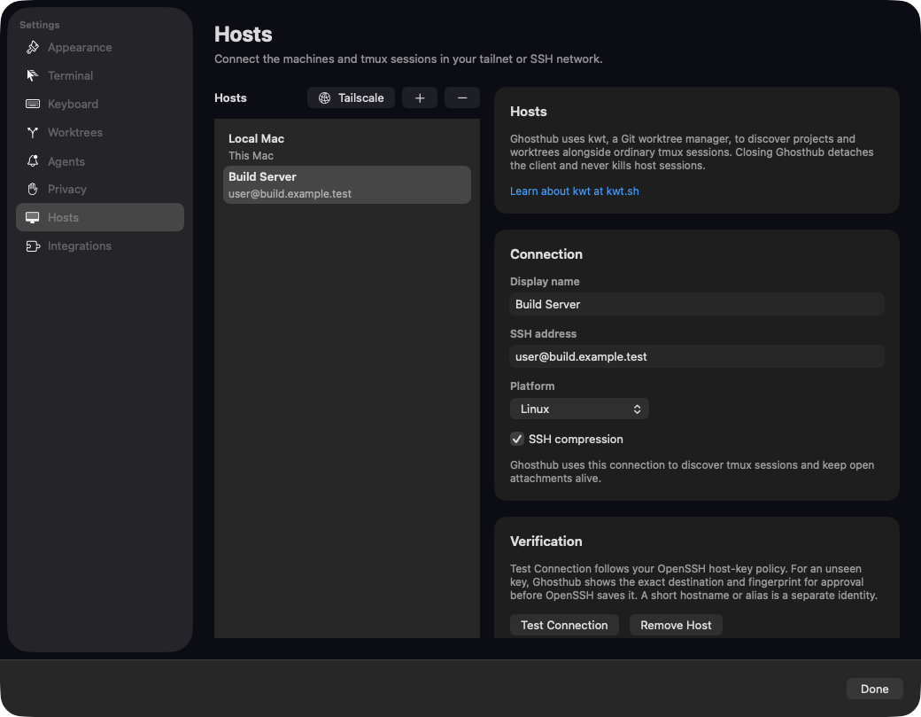Toggle the SSH compression checkbox

517,439
